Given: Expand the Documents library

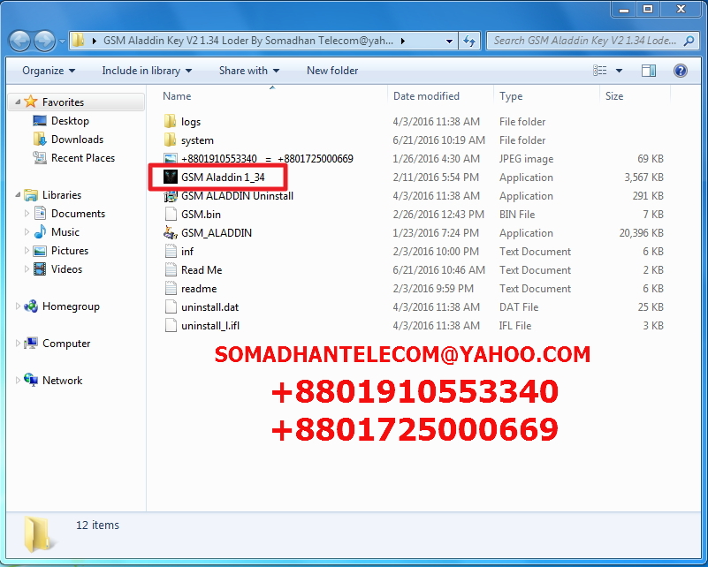Looking at the screenshot, I should (27, 214).
